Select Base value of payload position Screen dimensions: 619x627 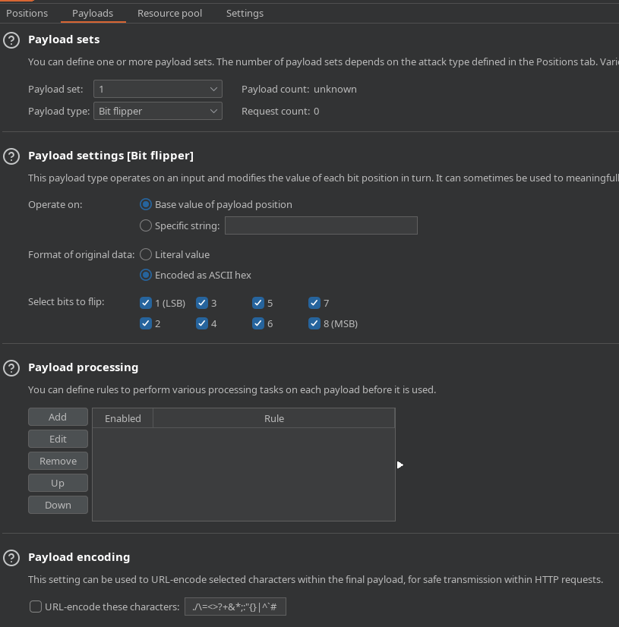[x=146, y=205]
